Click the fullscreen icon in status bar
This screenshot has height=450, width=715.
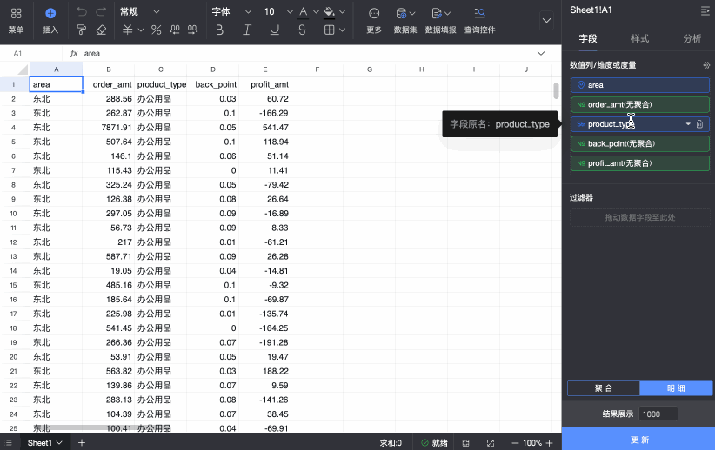click(x=491, y=443)
